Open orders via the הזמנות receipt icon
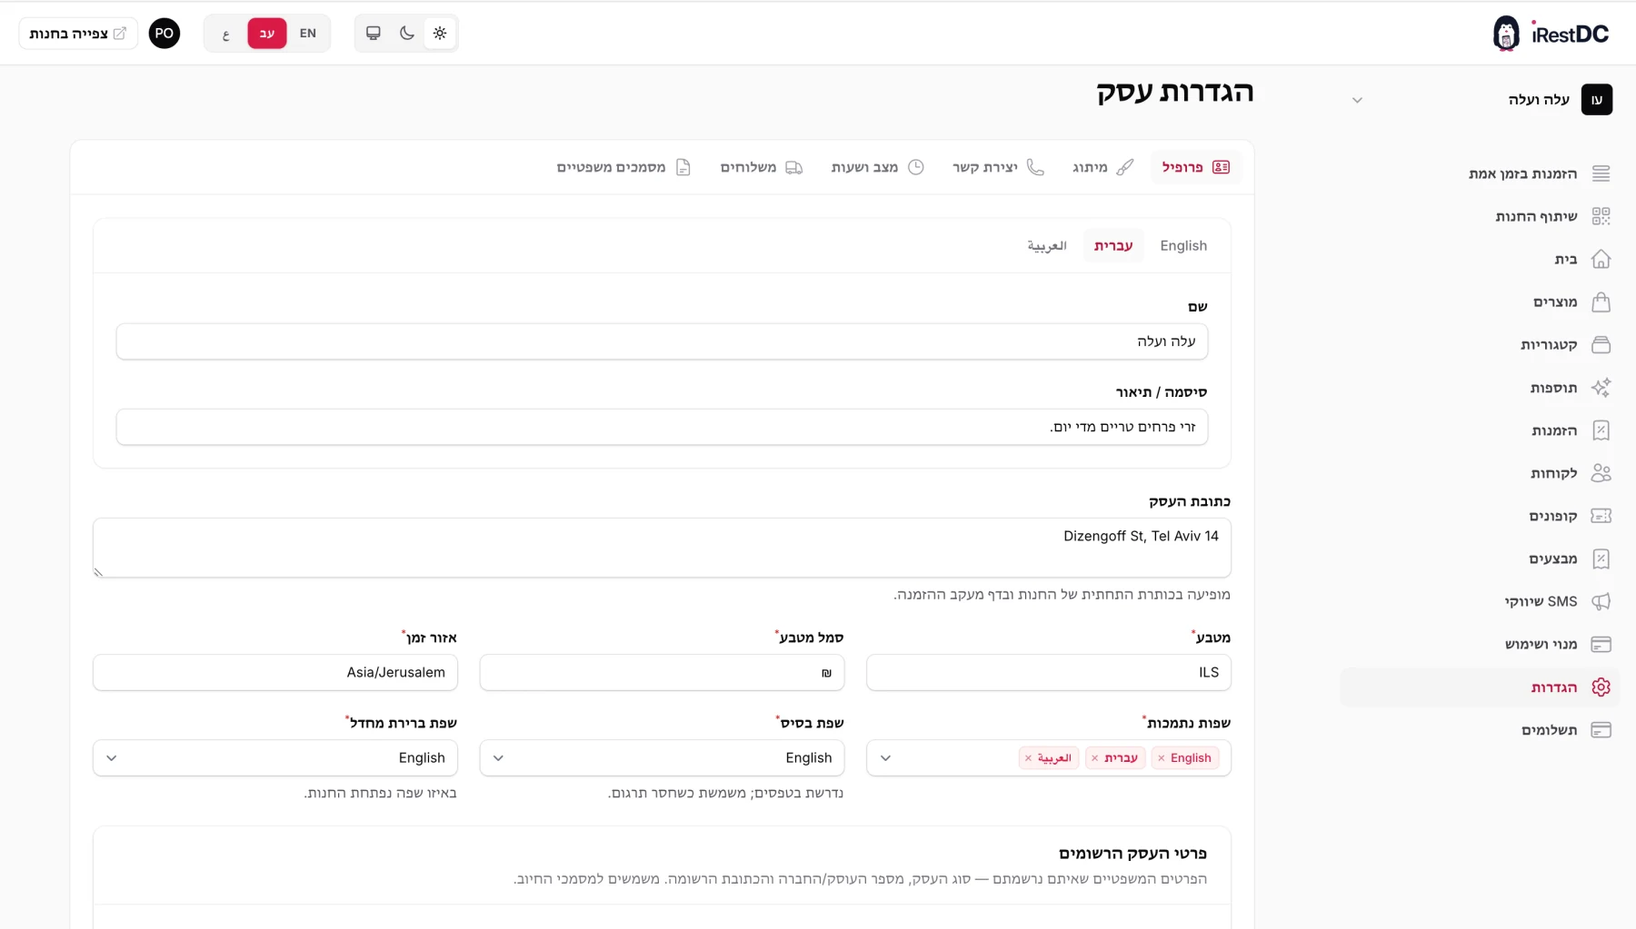The image size is (1636, 929). (x=1601, y=430)
